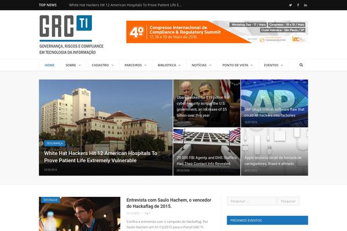Click the LinkedIn icon in top bar
347x231 pixels.
point(305,5)
